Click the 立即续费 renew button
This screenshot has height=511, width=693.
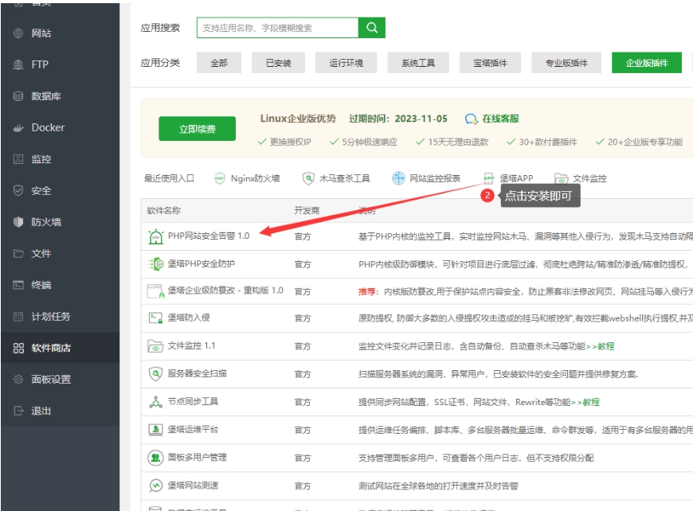197,129
